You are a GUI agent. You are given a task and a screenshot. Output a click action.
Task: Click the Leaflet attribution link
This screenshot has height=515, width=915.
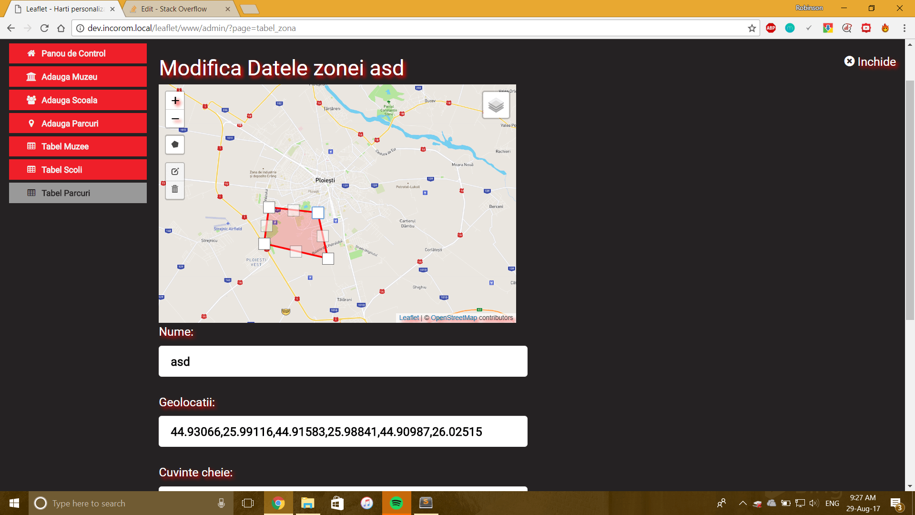pyautogui.click(x=409, y=318)
